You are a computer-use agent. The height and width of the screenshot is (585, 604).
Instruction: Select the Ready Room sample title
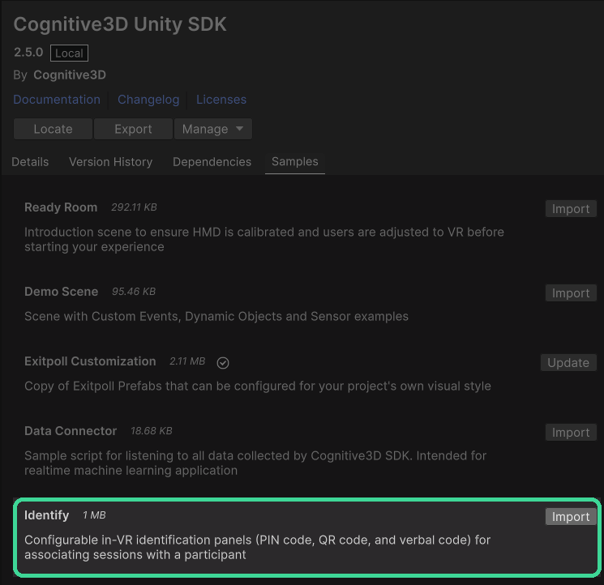coord(61,207)
